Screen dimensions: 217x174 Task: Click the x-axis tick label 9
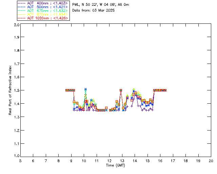[71, 161]
